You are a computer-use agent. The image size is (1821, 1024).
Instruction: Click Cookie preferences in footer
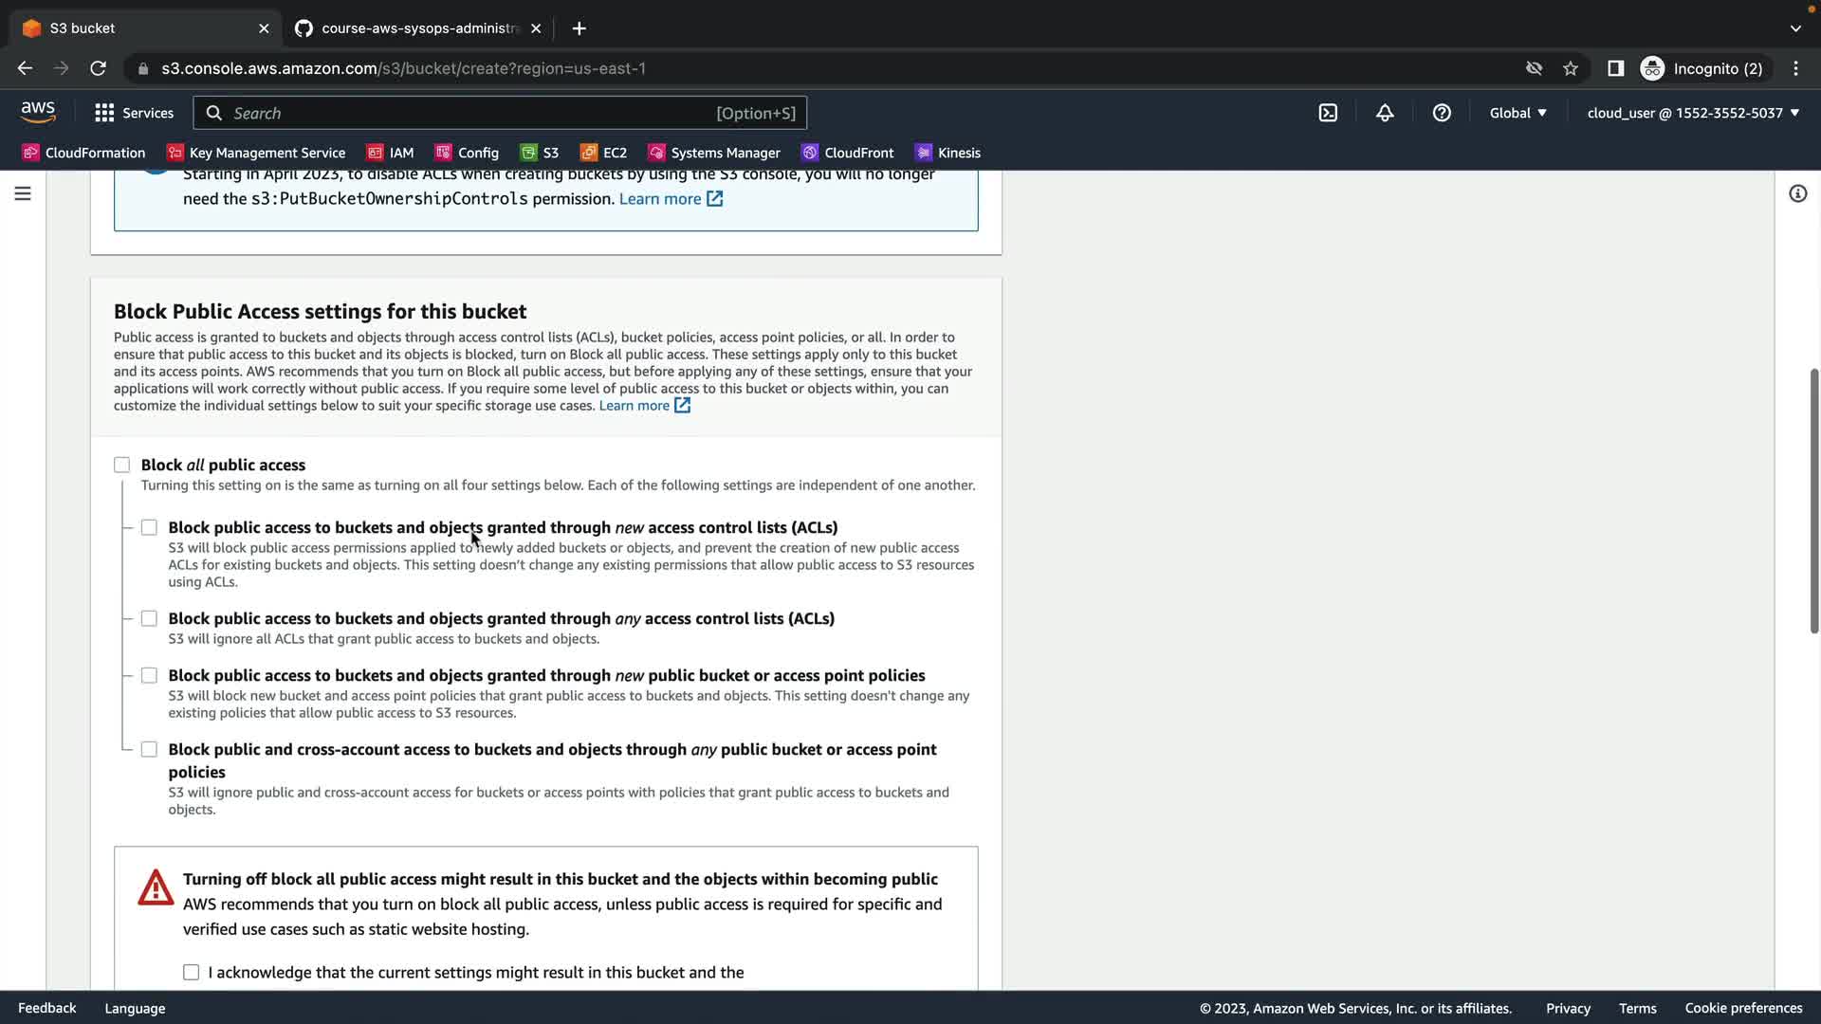point(1743,1008)
